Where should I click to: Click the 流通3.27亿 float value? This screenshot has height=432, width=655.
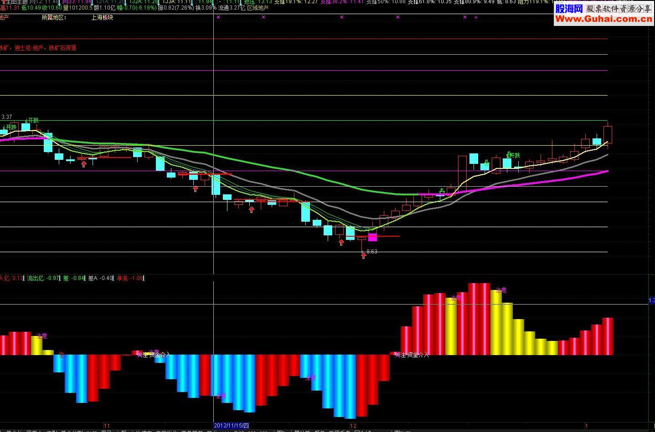[x=232, y=8]
